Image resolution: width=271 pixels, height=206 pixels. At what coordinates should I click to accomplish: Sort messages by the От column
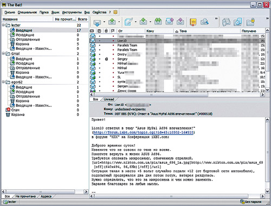(131, 31)
